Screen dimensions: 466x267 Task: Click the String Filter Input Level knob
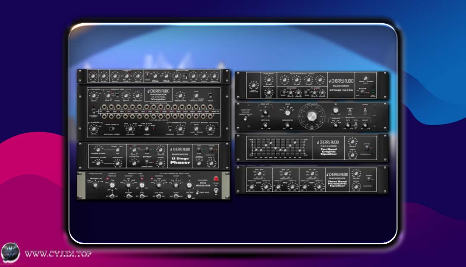(253, 86)
